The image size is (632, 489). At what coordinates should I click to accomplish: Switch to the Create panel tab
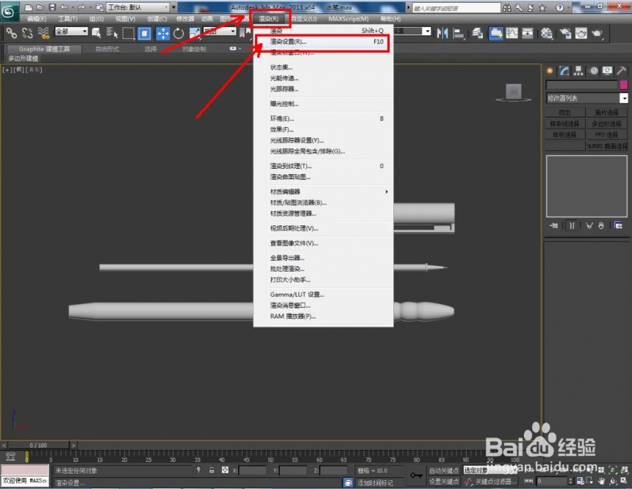[x=550, y=71]
